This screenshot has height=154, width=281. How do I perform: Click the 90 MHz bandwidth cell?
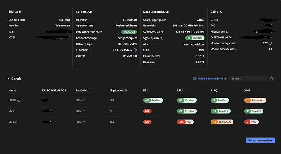point(80,122)
